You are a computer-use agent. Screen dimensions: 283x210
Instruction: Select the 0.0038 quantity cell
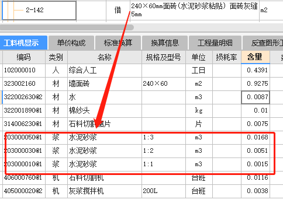click(x=256, y=191)
